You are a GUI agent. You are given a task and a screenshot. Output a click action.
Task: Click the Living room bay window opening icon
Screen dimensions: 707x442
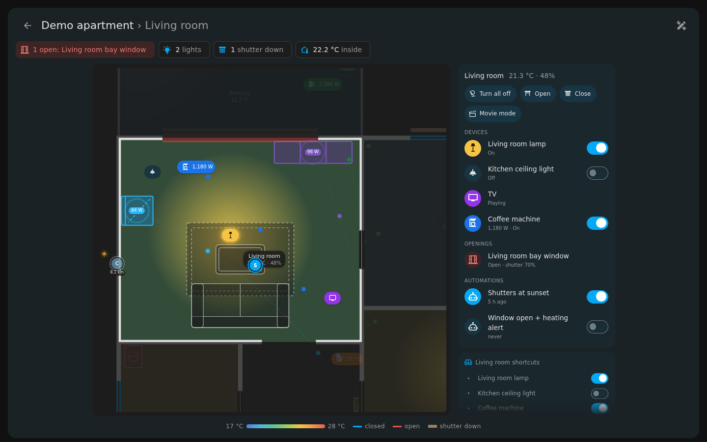tap(473, 260)
